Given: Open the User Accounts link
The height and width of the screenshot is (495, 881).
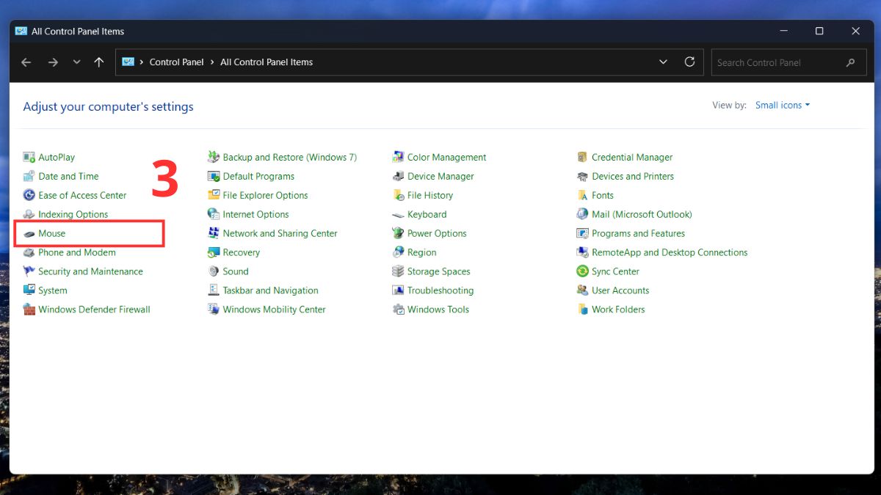Looking at the screenshot, I should point(620,290).
